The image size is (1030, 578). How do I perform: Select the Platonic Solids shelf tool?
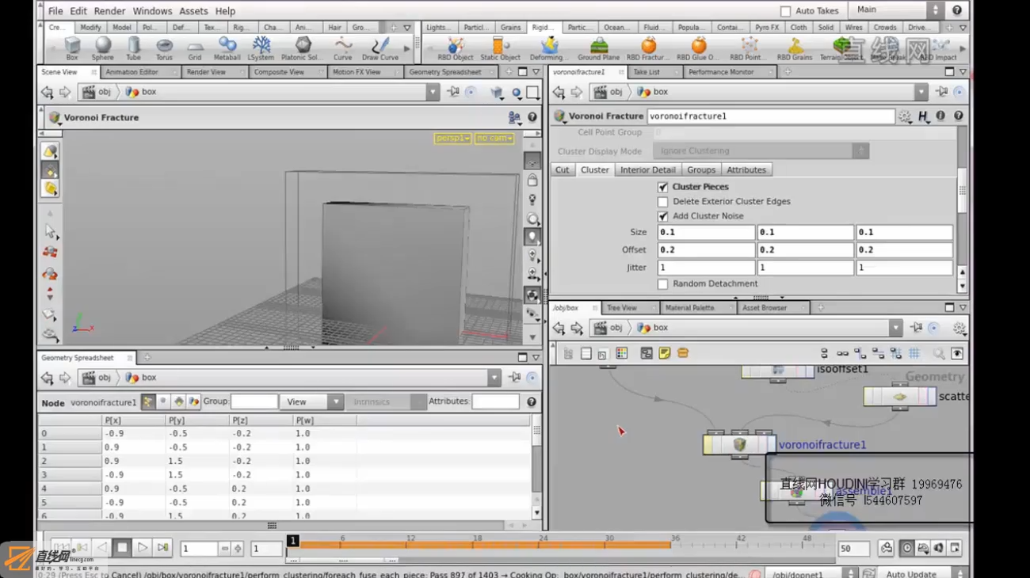303,48
